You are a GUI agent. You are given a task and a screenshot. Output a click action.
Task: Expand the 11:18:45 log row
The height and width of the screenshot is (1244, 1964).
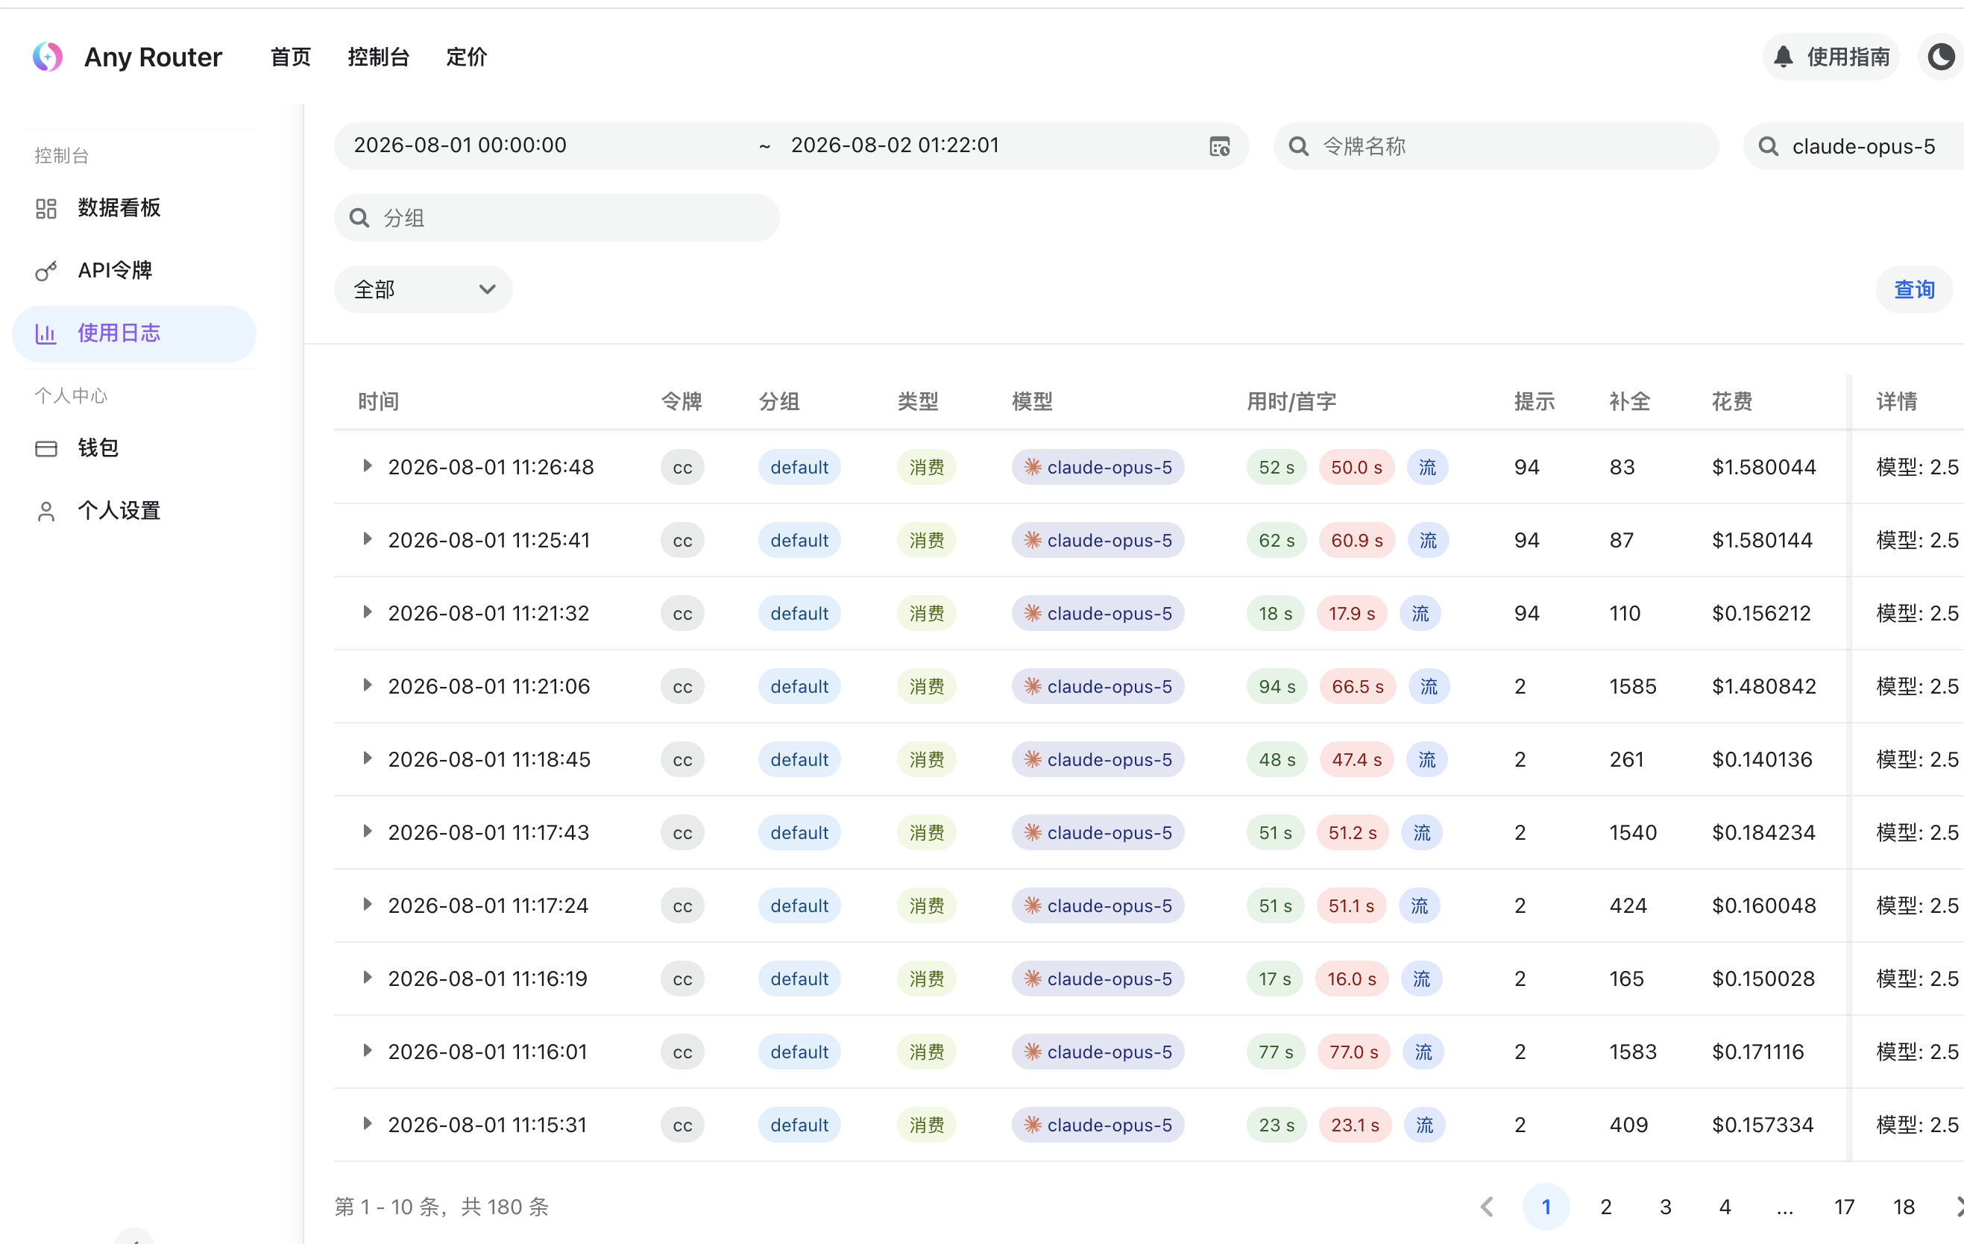click(x=367, y=758)
